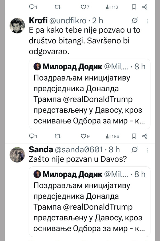Image resolution: width=160 pixels, height=241 pixels.
Task: Bookmark the top tweet
Action: [134, 7]
